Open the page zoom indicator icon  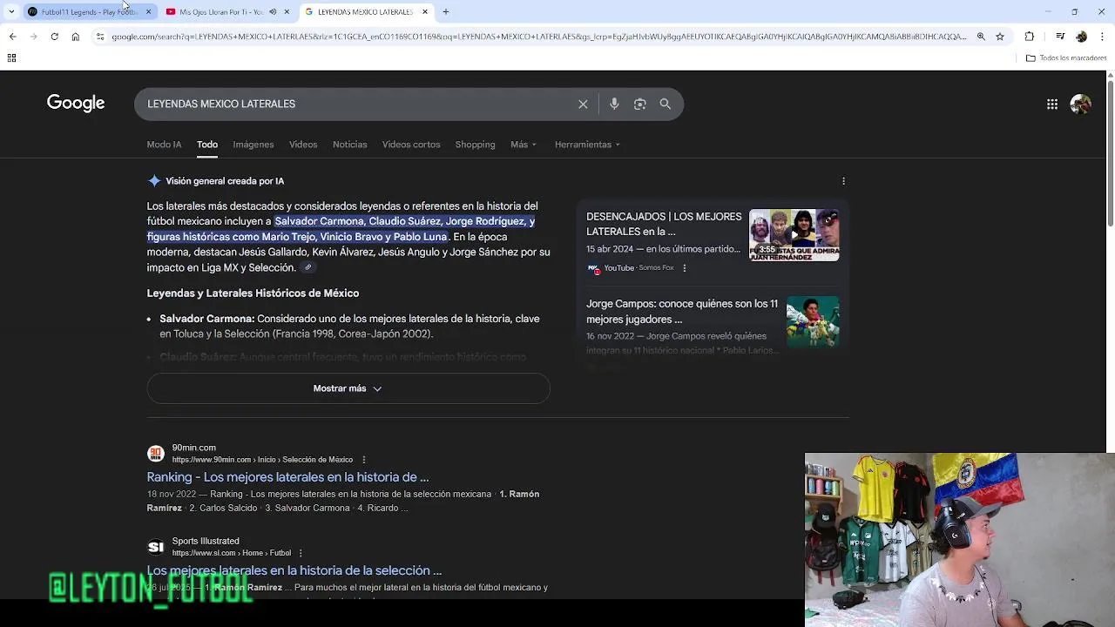pos(981,37)
